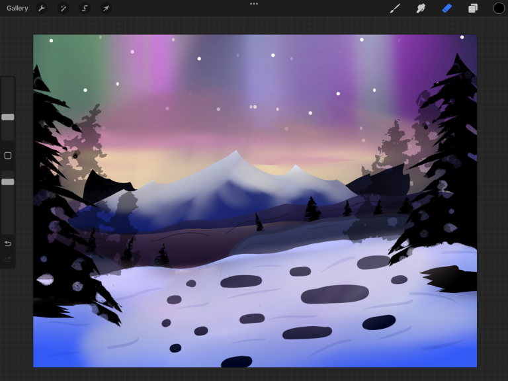Screen dimensions: 508x381
Task: Select the Paint brush tool
Action: (395, 9)
